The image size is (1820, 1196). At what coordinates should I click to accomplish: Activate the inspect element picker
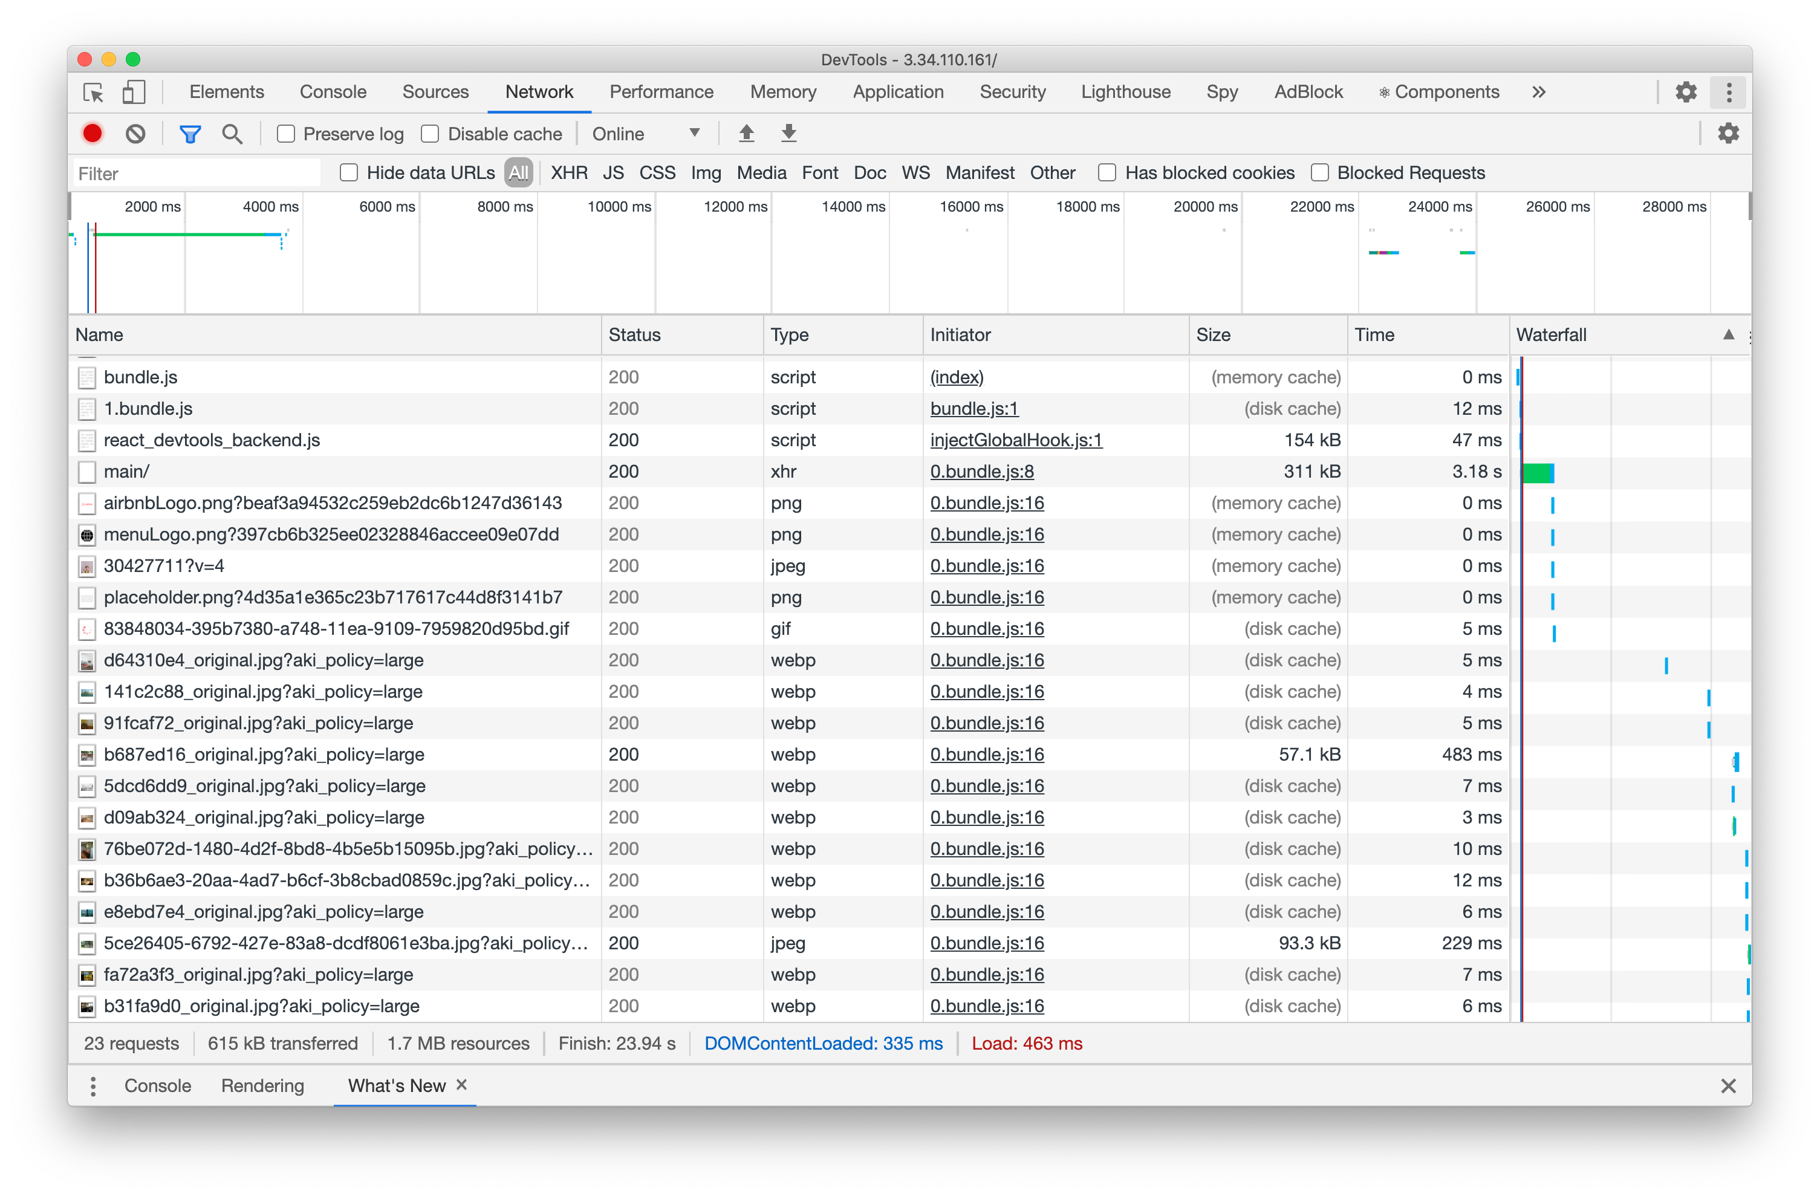(x=93, y=93)
